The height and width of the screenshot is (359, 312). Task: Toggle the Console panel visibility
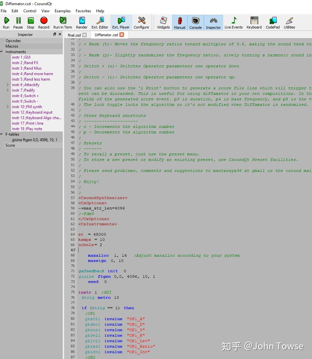click(x=195, y=22)
